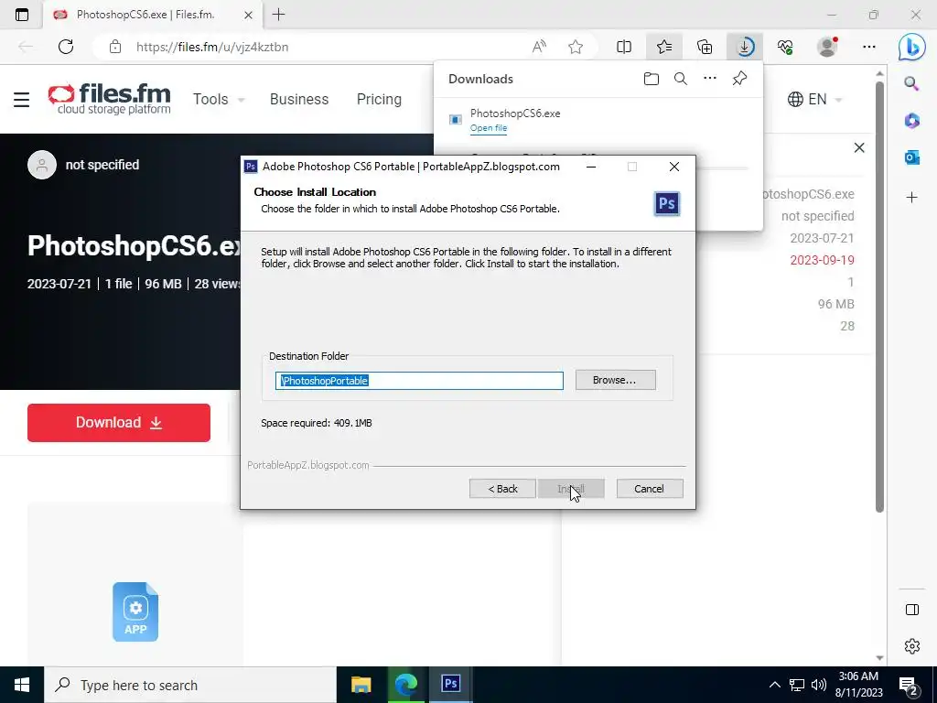Click the browser address bar URL

click(x=212, y=47)
